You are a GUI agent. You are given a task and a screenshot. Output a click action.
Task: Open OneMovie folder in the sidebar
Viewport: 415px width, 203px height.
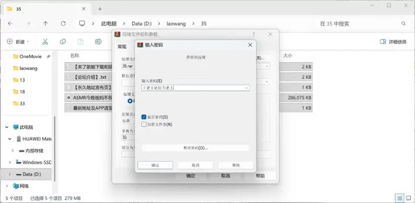click(x=30, y=56)
